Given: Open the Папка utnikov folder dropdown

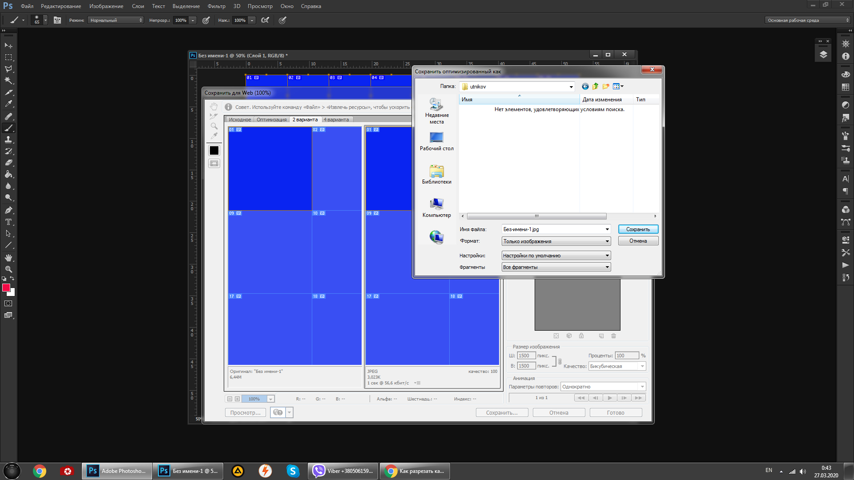Looking at the screenshot, I should [x=571, y=87].
